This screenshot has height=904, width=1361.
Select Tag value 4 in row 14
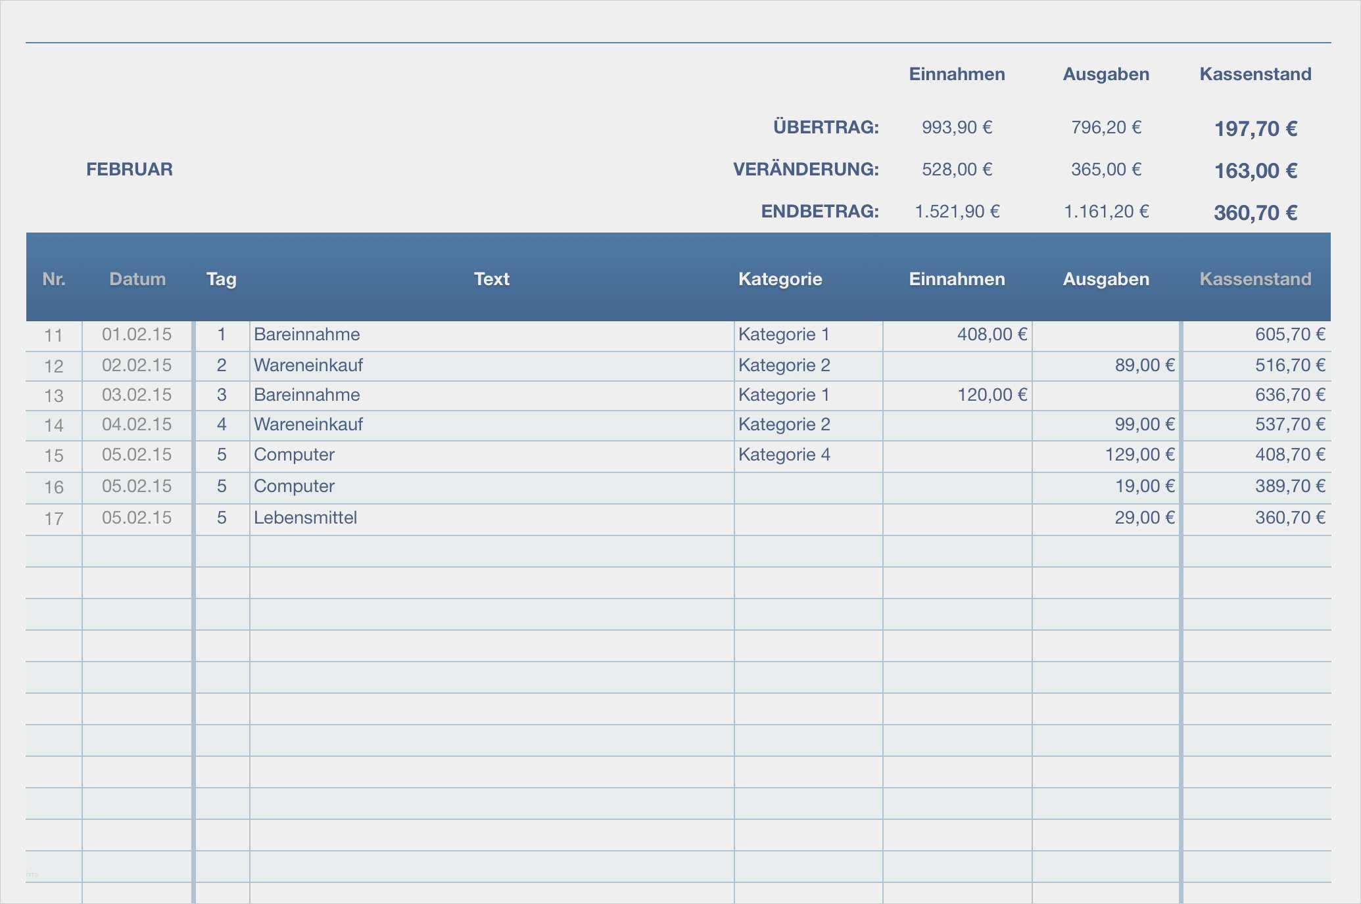[222, 425]
